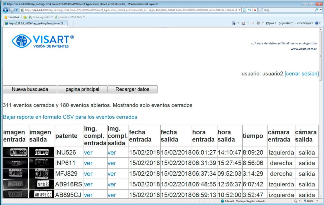Click the zoom magnifier icon in status bar
This screenshot has width=324, height=205.
[305, 201]
